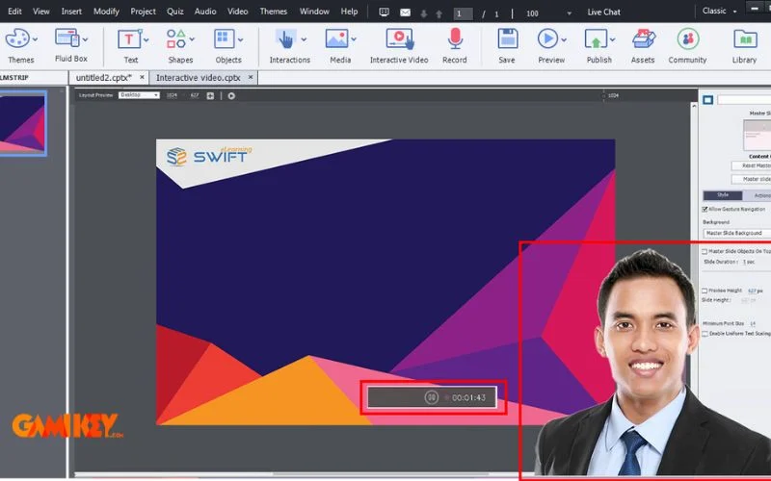
Task: Select the Style tab in properties
Action: click(x=722, y=195)
